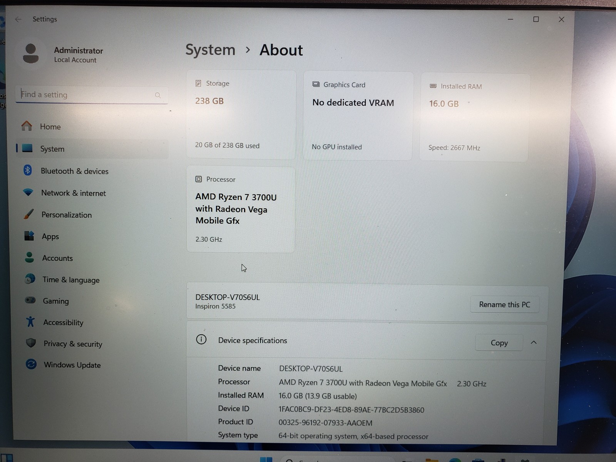
Task: Click the 'Inspiron 5585' model text
Action: click(x=215, y=306)
